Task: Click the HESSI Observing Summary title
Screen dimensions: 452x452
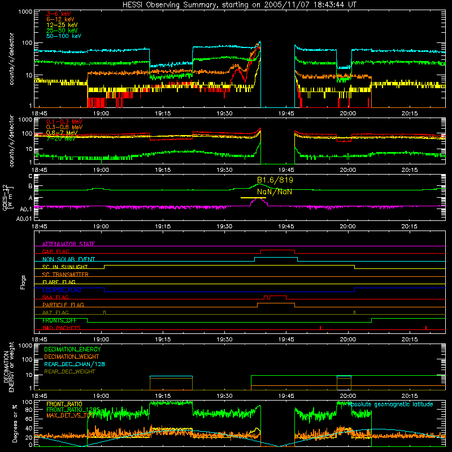Action: 239,5
